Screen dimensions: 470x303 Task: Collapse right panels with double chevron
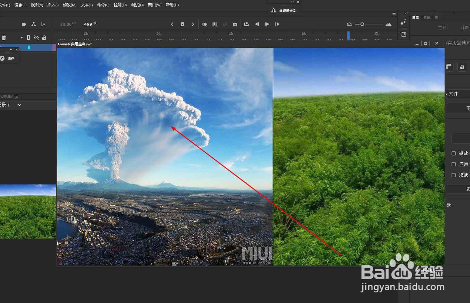406,13
